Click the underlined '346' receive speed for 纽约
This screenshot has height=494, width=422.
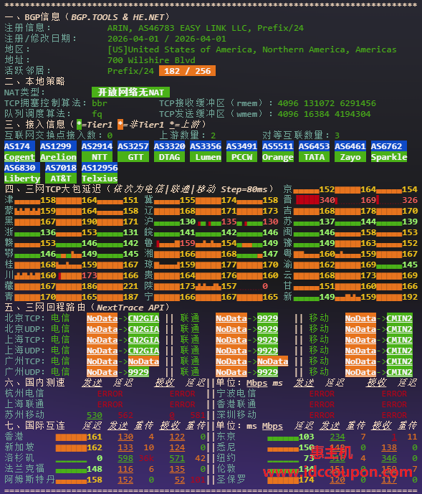(x=389, y=458)
